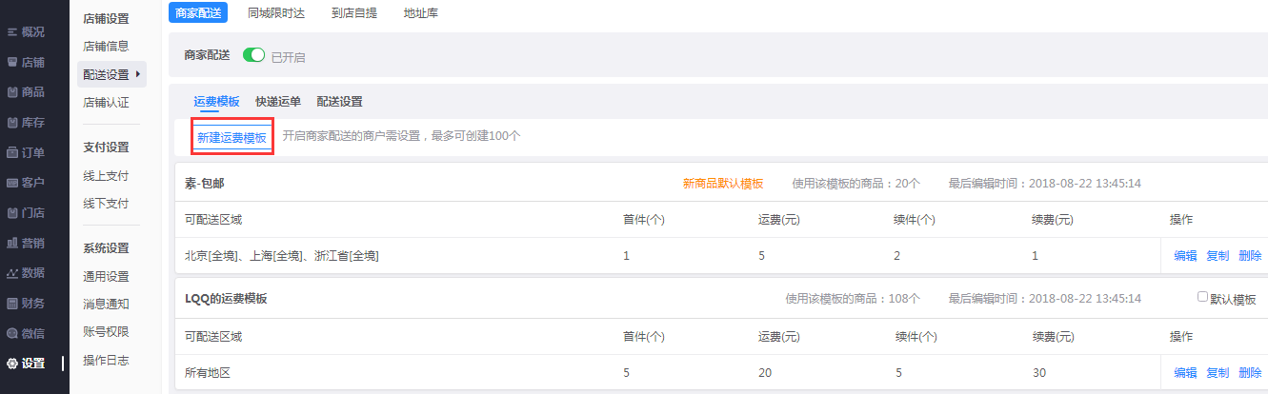The image size is (1268, 394).
Task: Turn off the 商家配送 toggle switch
Action: tap(253, 56)
